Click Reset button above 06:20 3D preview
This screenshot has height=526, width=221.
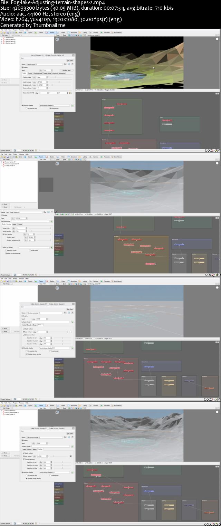65,408
